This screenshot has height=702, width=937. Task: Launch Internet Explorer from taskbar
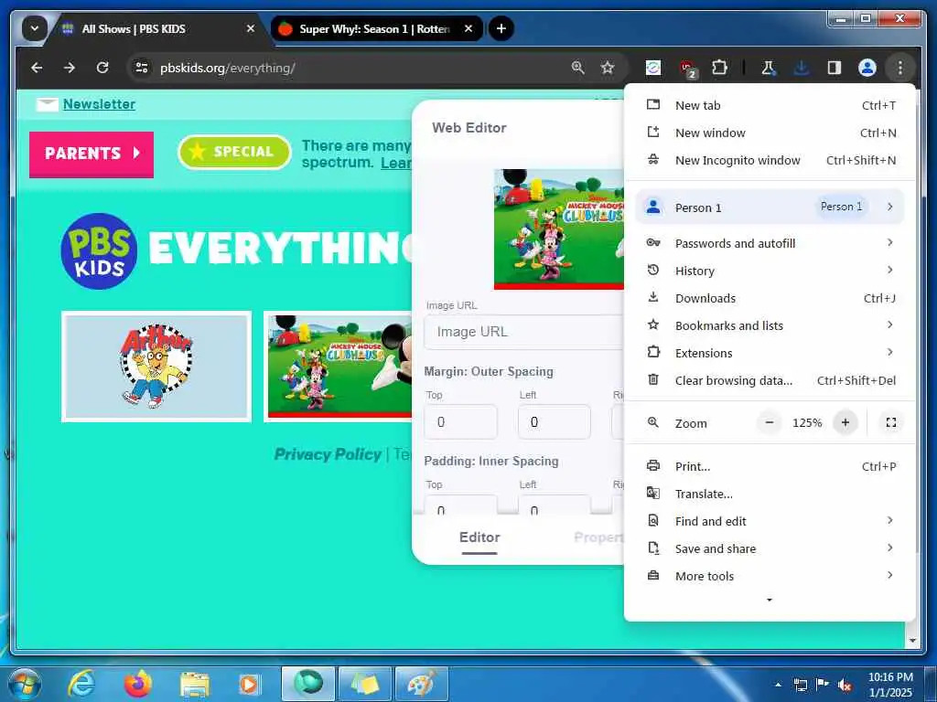pyautogui.click(x=81, y=684)
